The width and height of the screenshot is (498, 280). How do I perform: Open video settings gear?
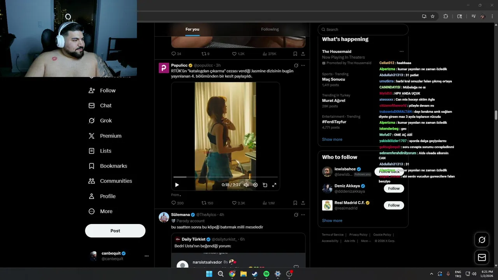tap(256, 185)
